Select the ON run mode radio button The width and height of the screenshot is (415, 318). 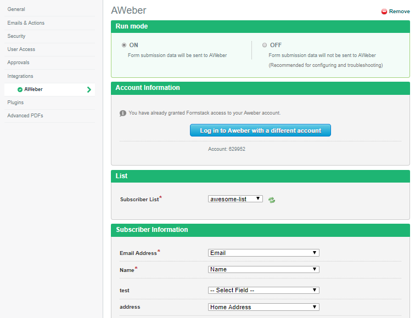[124, 45]
